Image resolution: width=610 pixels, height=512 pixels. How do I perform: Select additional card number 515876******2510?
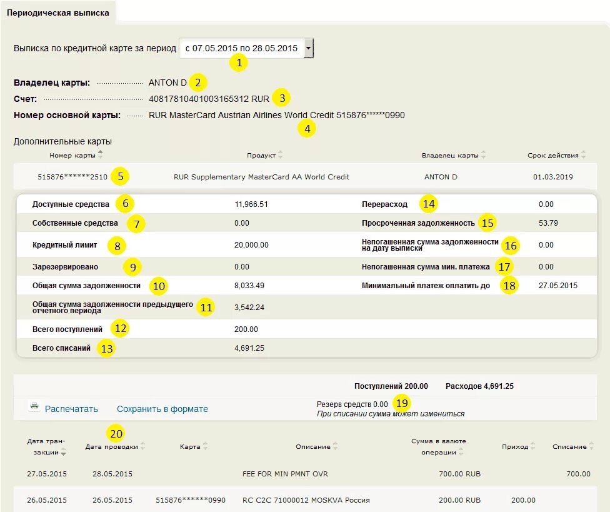pos(72,177)
